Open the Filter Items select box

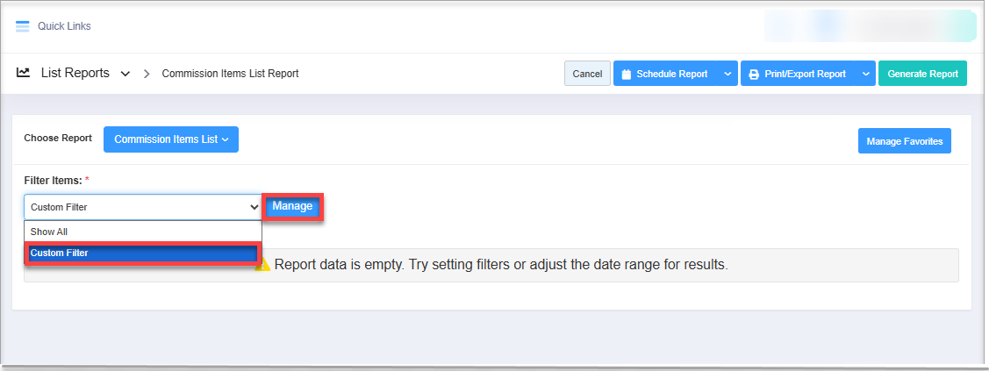tap(142, 207)
